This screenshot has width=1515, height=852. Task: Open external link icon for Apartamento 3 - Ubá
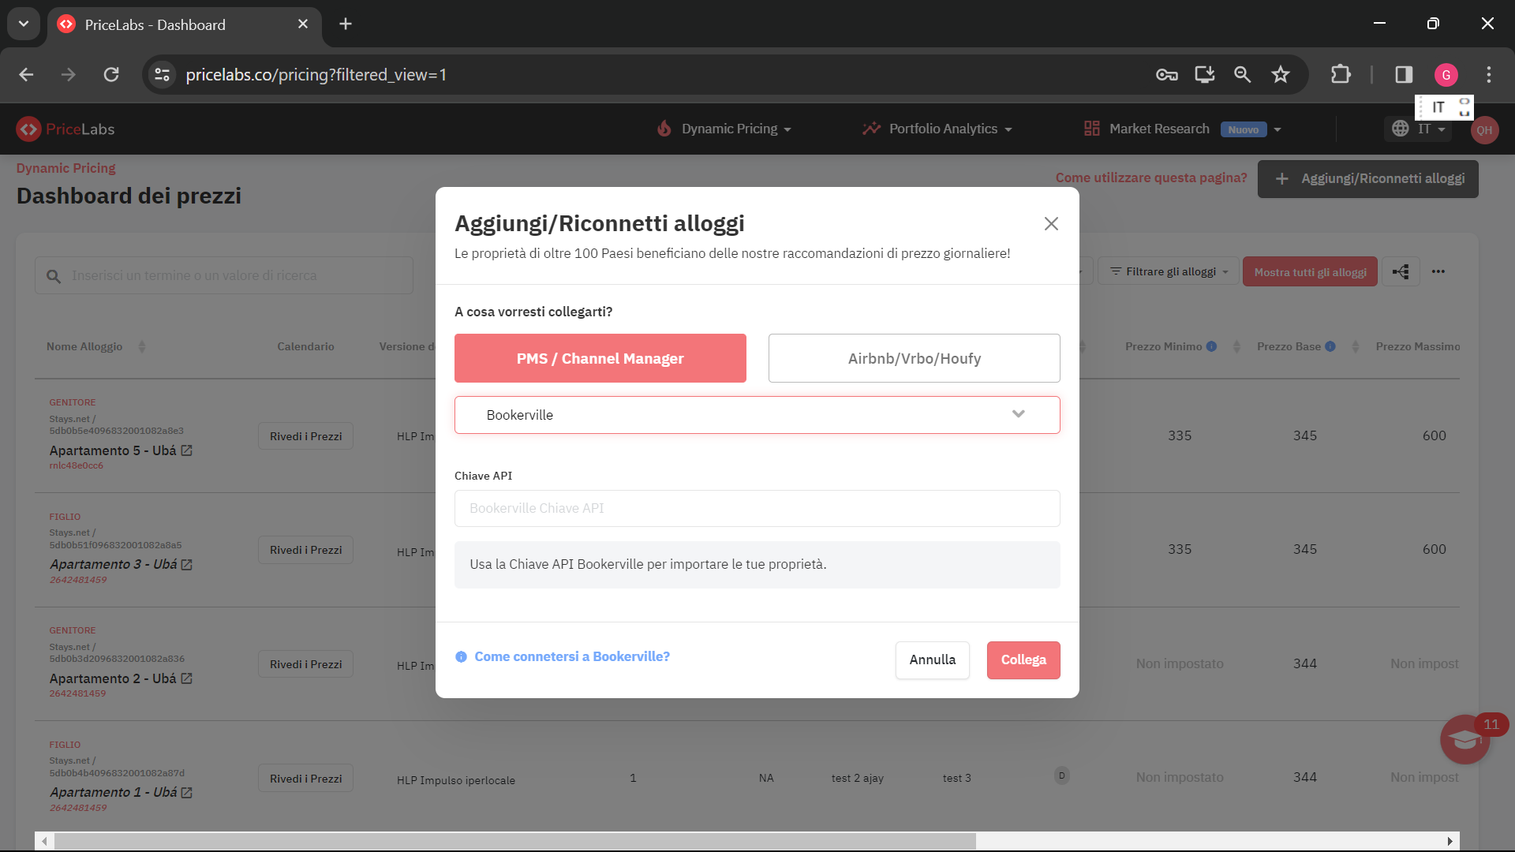tap(187, 565)
